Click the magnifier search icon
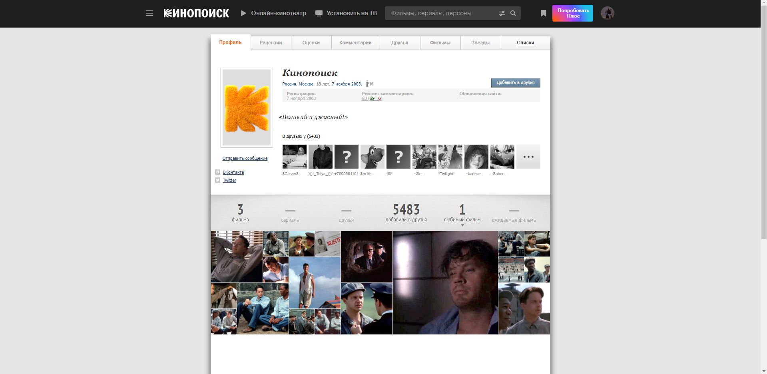Screen dimensions: 767x374 tap(513, 13)
